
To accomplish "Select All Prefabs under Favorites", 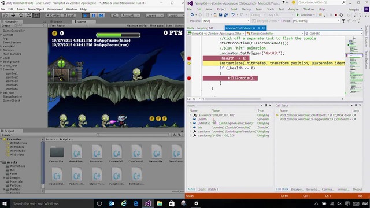I will [x=17, y=151].
